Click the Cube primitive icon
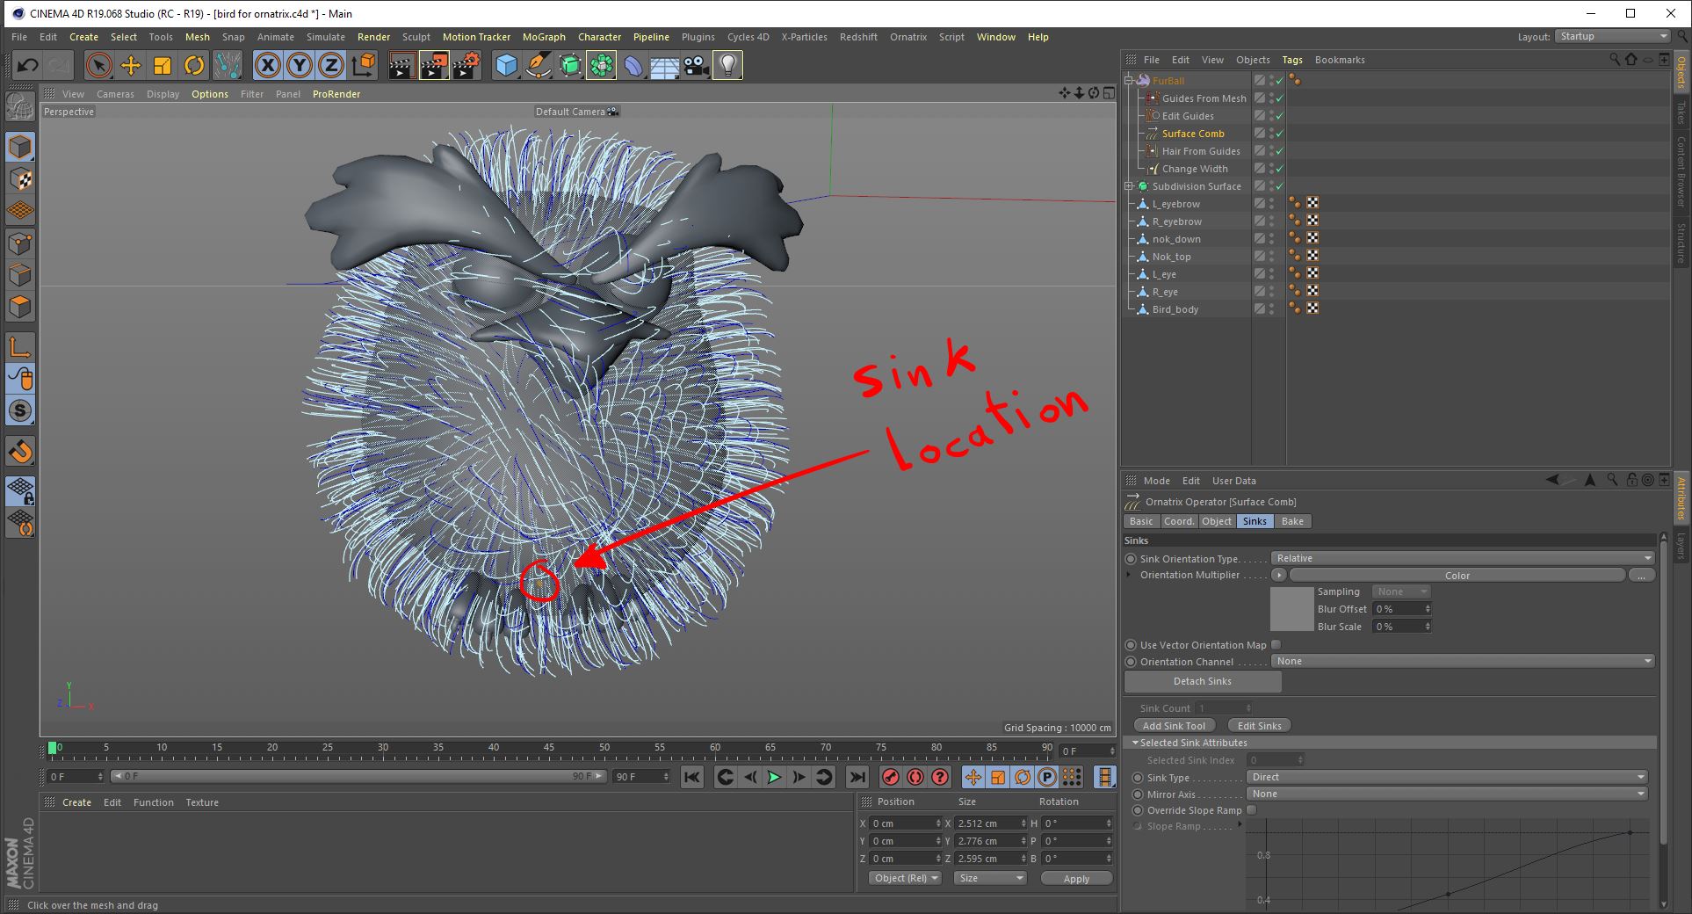 tap(506, 65)
